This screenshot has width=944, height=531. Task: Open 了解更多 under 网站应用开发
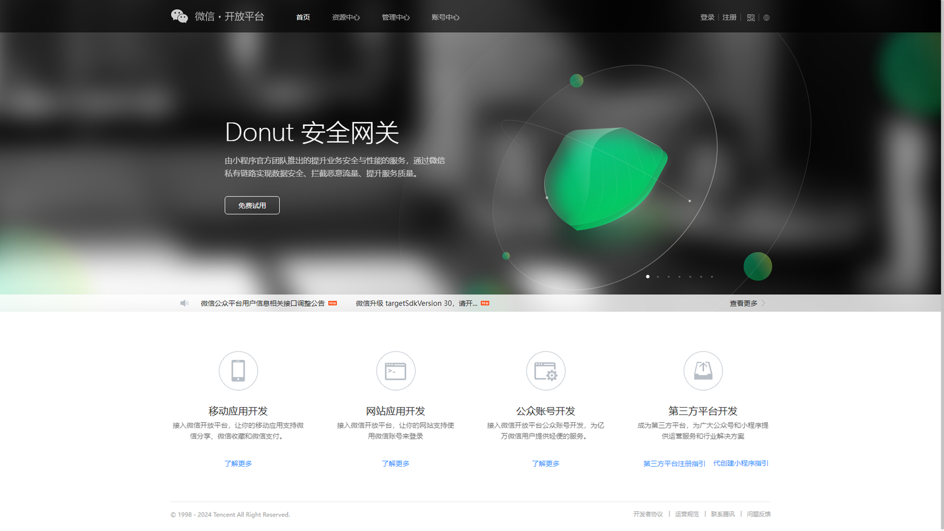point(395,463)
